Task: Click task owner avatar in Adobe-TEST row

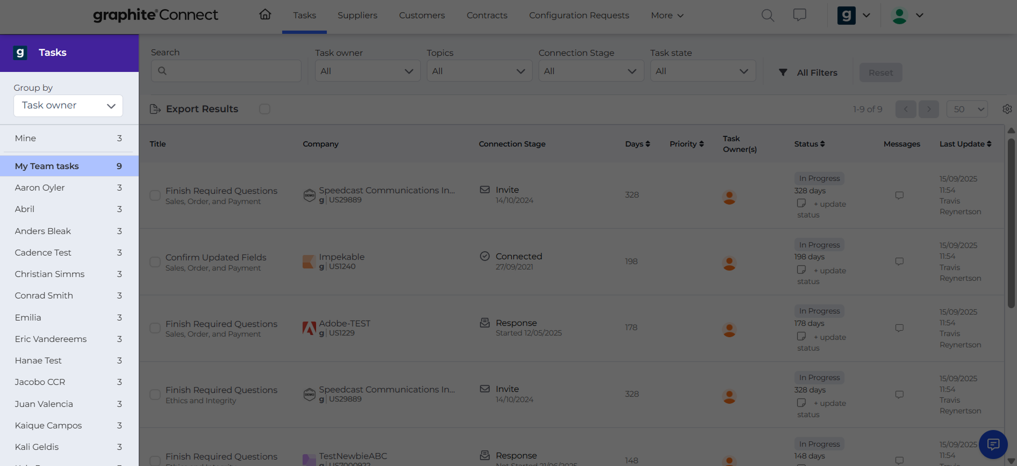Action: [729, 330]
